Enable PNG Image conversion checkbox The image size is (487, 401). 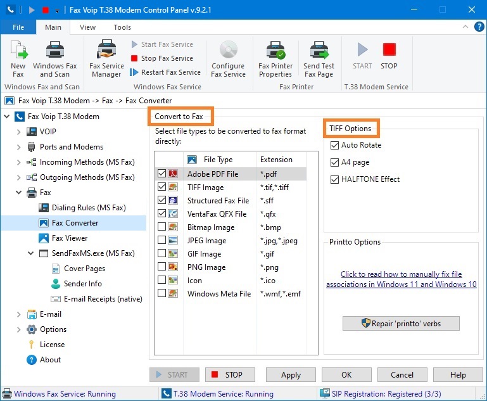(x=161, y=267)
